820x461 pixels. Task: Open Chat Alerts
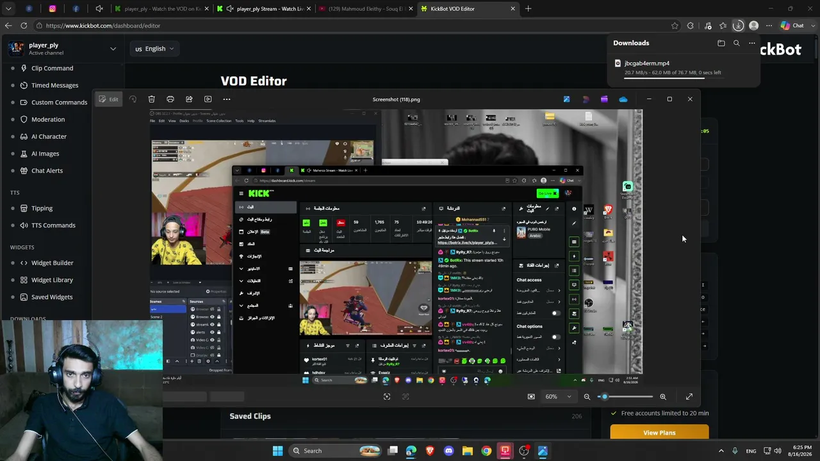point(47,171)
